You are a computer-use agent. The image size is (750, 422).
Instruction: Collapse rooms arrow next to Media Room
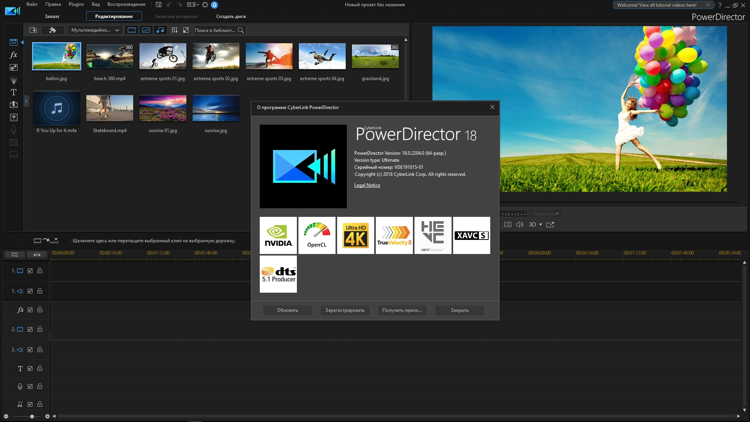click(x=22, y=42)
